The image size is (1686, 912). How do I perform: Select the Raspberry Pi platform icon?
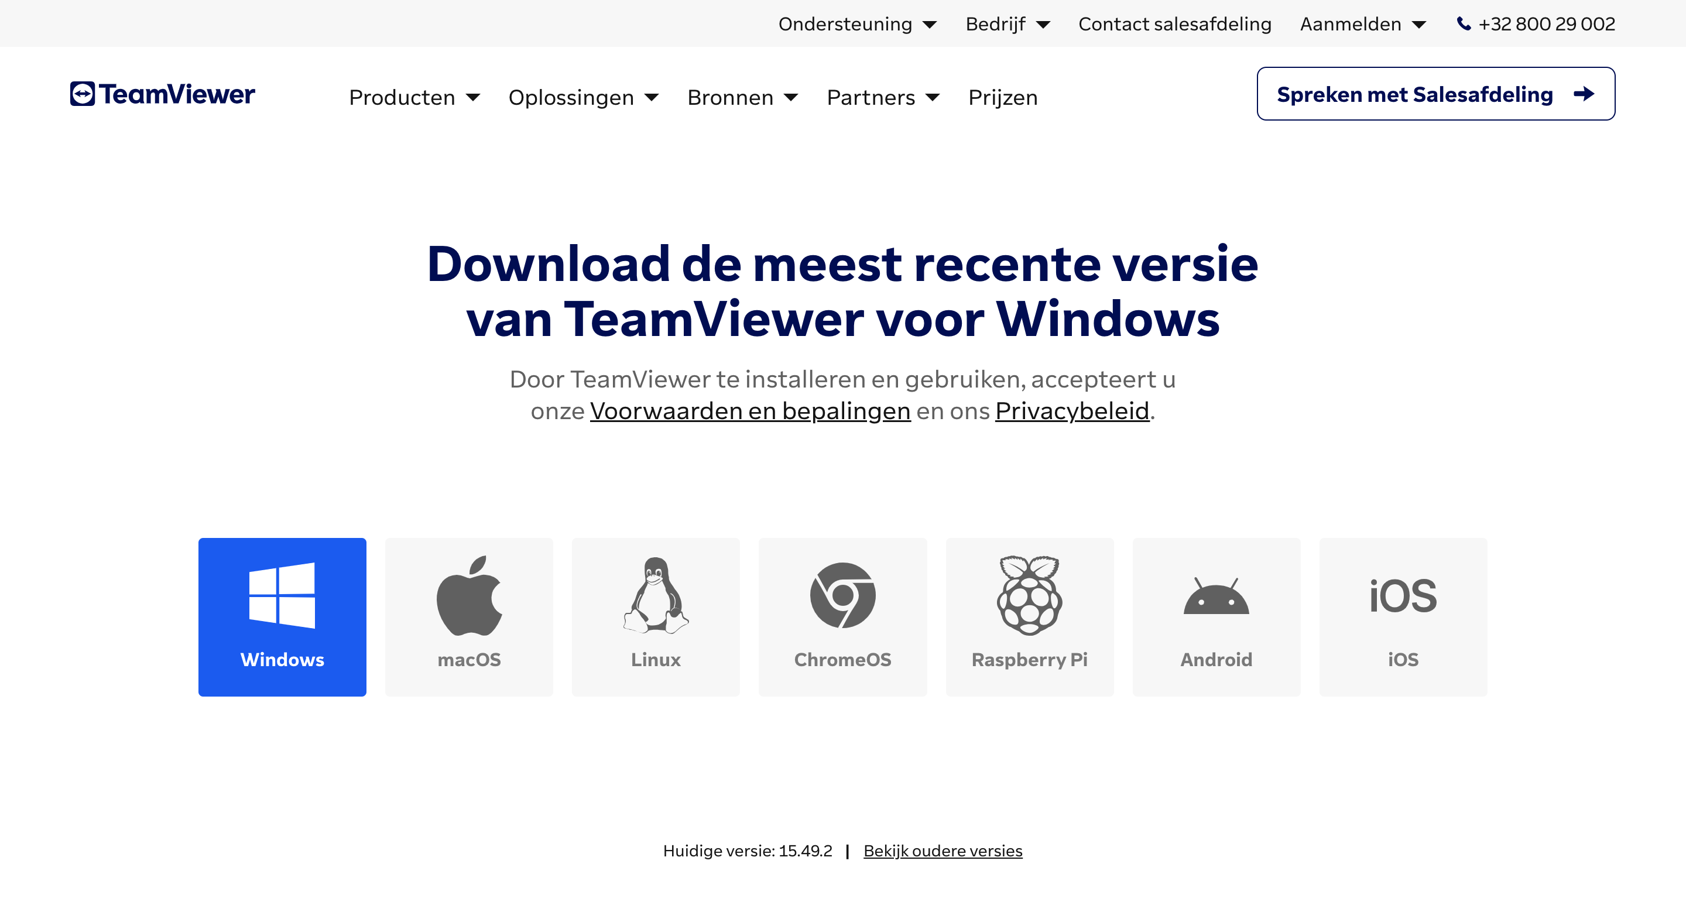[1030, 616]
